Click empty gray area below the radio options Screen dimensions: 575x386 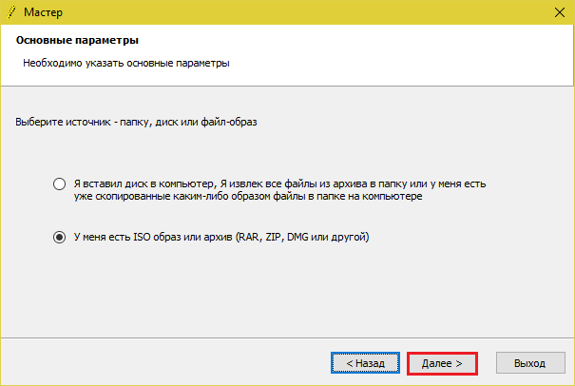tap(285, 295)
